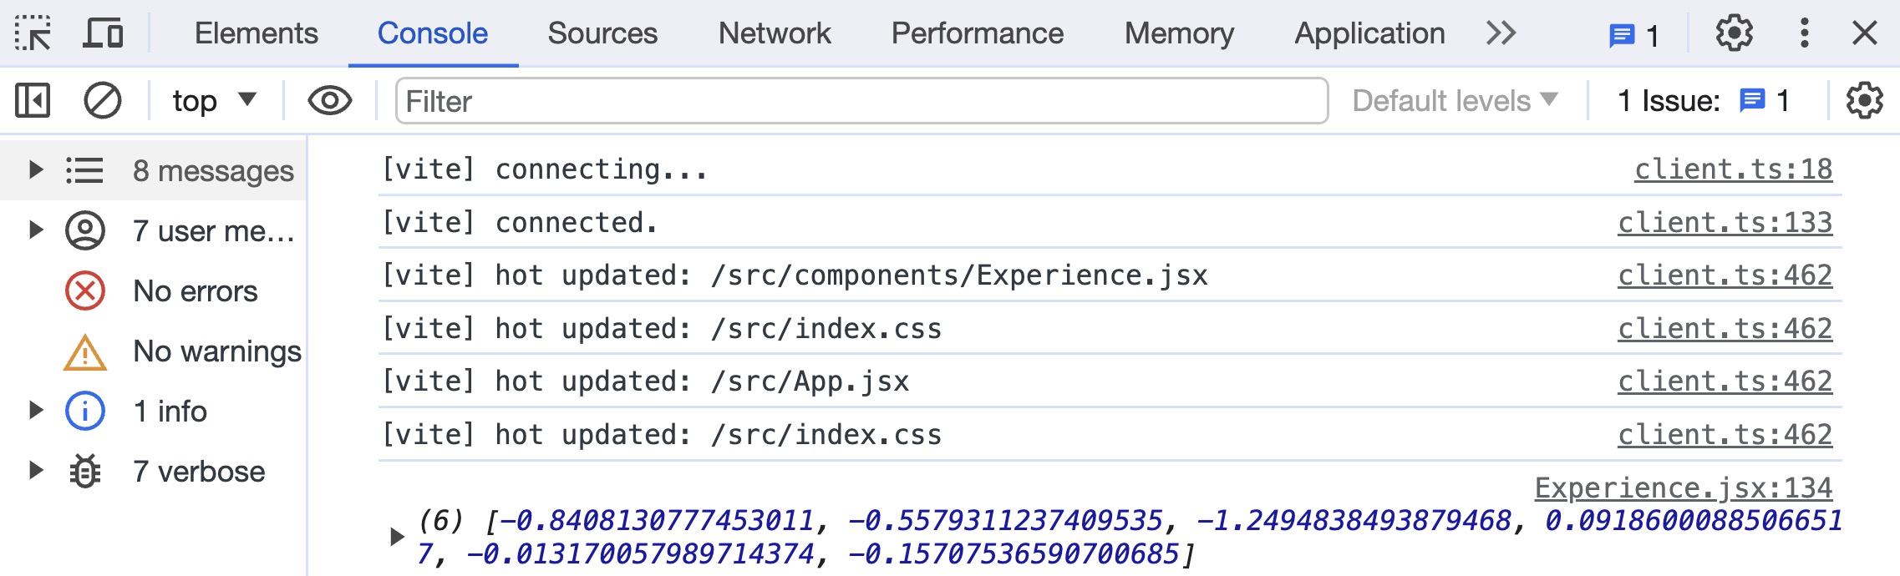Switch to the Network tab
This screenshot has height=576, width=1900.
pos(774,33)
